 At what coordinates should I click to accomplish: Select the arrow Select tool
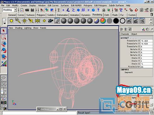[4, 31]
